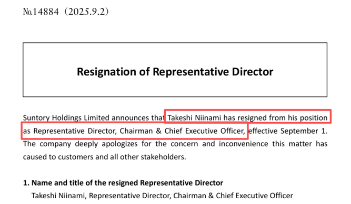Click the highlighted phrase resigned from his position

pyautogui.click(x=283, y=117)
